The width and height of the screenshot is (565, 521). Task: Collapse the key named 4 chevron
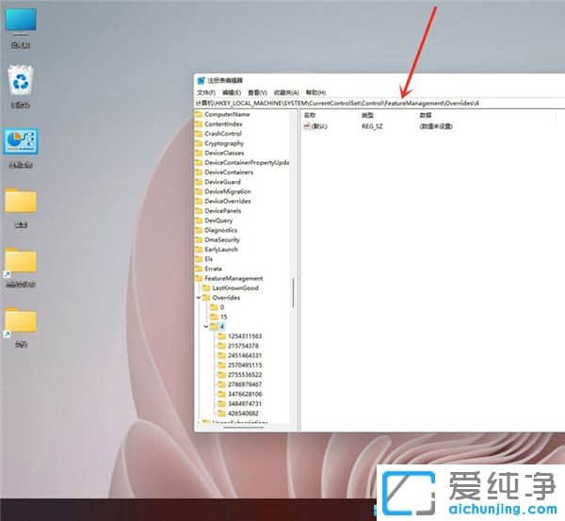coord(206,327)
